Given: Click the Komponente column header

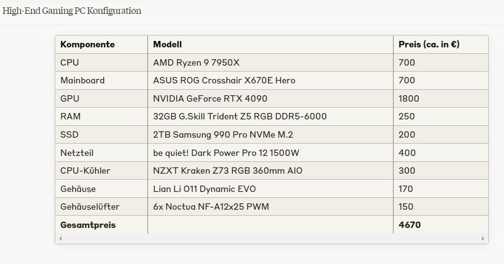Looking at the screenshot, I should coord(101,44).
